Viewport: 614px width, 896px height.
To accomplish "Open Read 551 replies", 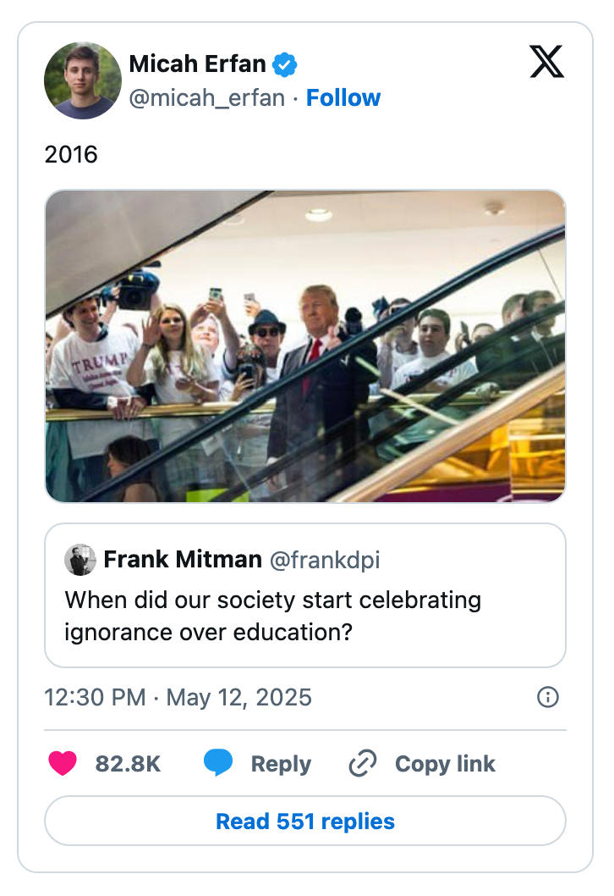I will pos(306,821).
